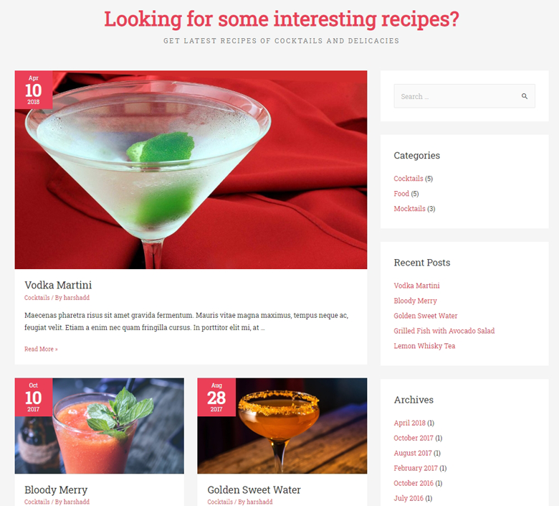Image resolution: width=559 pixels, height=506 pixels.
Task: Click the Apr 10 2018 date badge
Action: (x=34, y=90)
